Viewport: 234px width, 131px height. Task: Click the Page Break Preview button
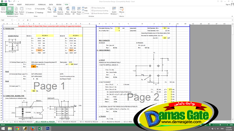coord(10,10)
